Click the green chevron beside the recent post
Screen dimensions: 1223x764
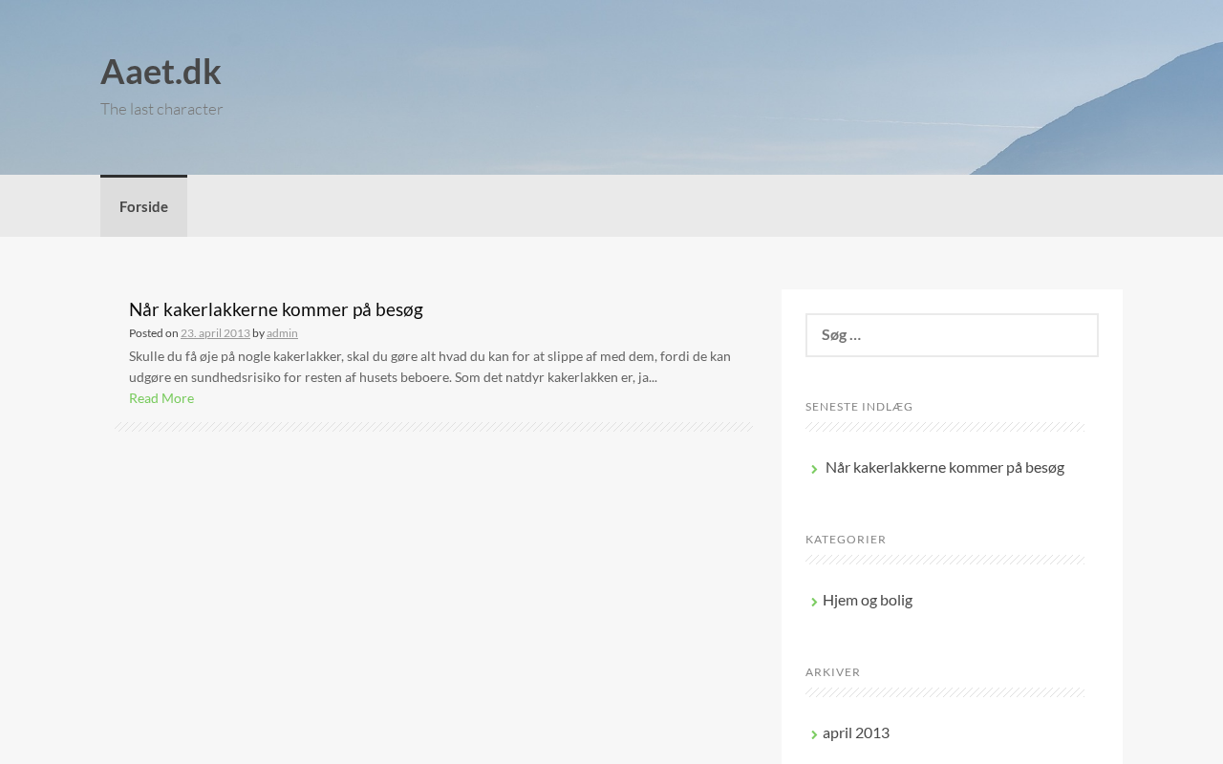814,469
